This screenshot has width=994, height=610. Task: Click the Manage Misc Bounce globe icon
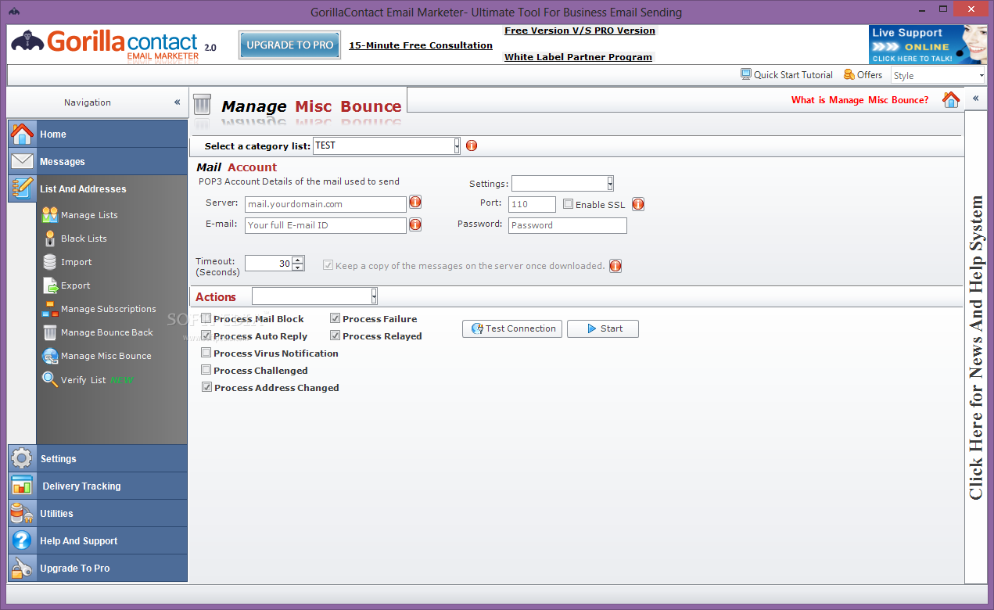50,356
